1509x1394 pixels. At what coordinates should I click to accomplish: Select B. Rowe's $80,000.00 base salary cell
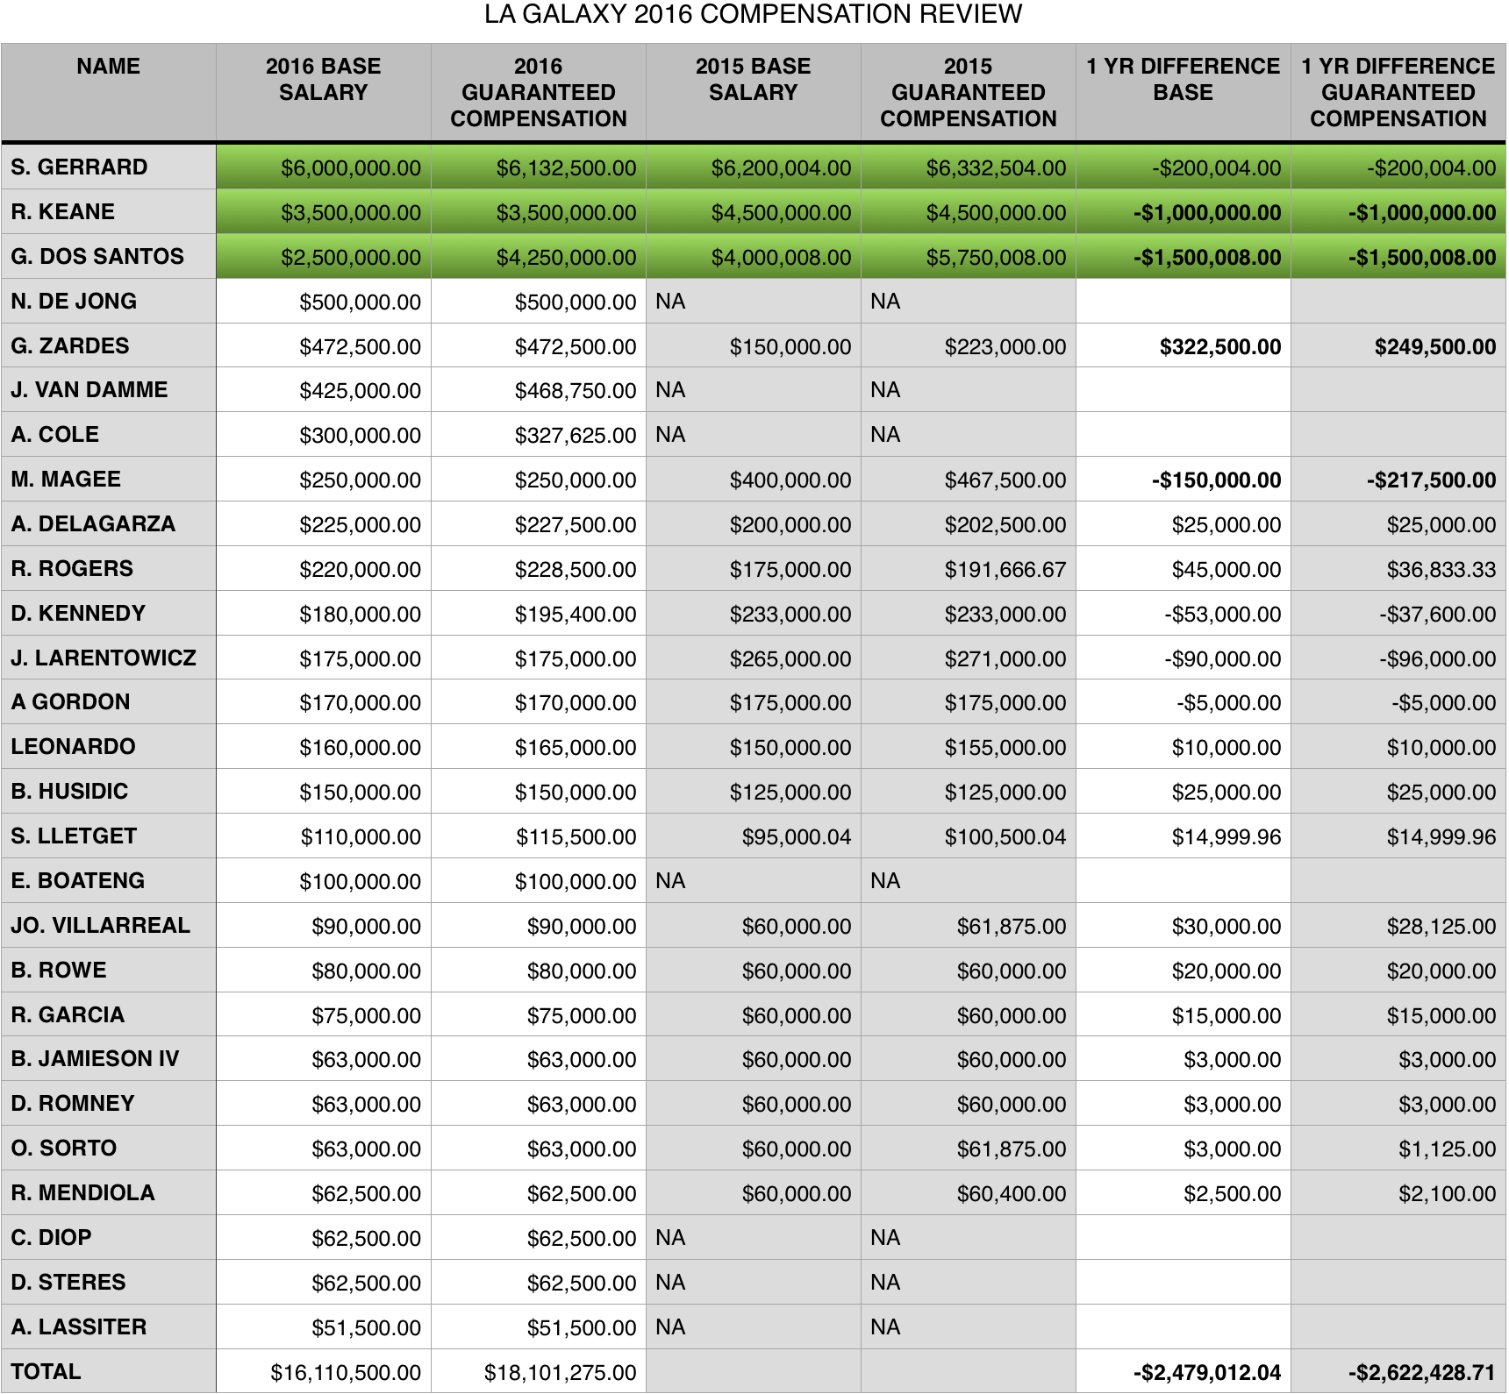[x=324, y=970]
